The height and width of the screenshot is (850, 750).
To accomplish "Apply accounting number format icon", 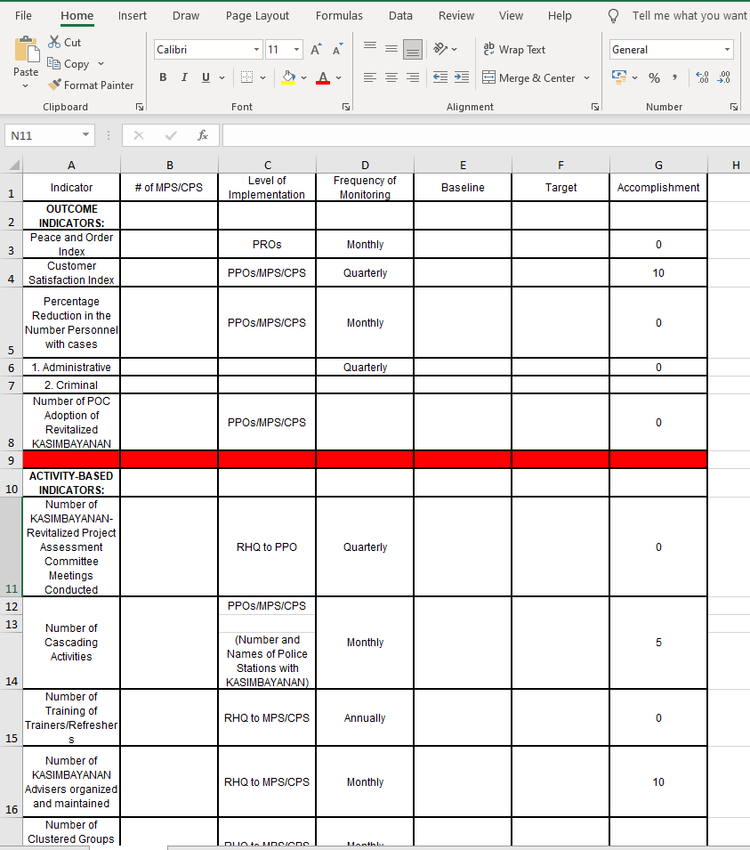I will pos(619,77).
